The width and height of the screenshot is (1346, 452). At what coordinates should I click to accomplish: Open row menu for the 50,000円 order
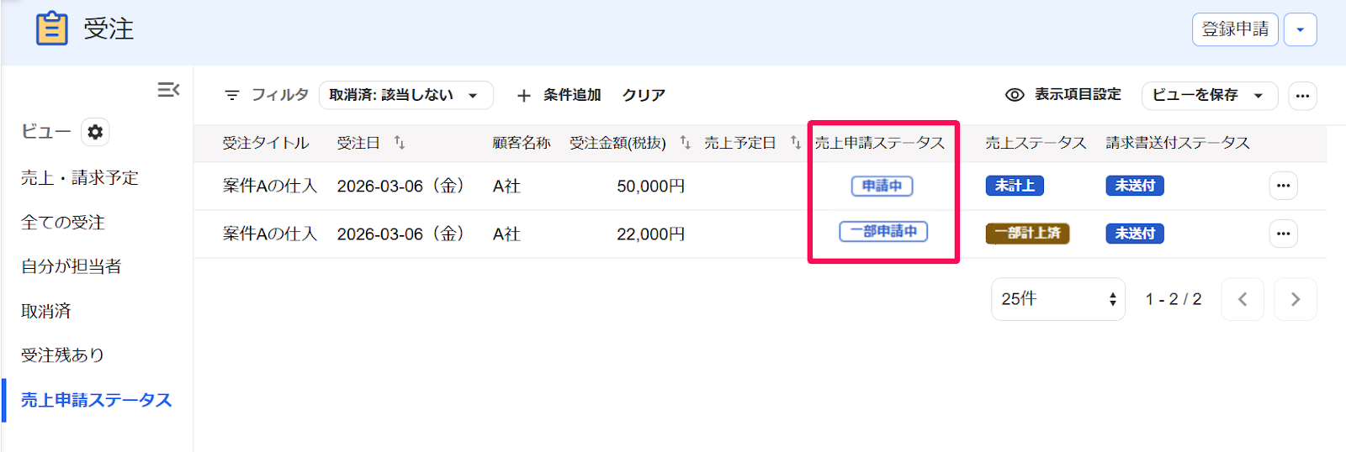[x=1283, y=186]
